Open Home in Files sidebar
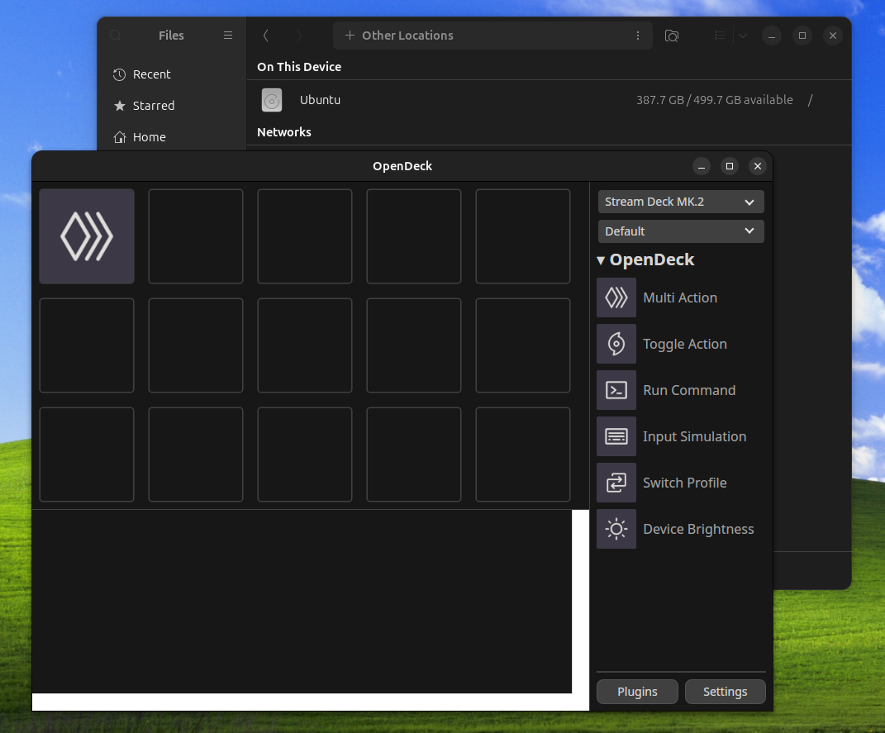The image size is (885, 733). tap(172, 137)
